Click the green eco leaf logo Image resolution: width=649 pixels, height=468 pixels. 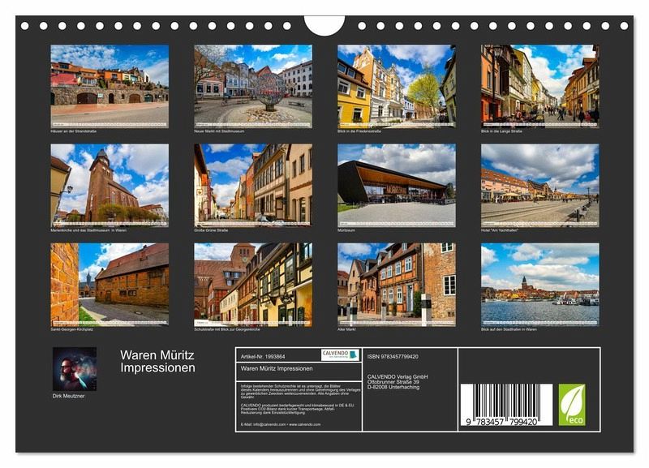[x=572, y=405]
